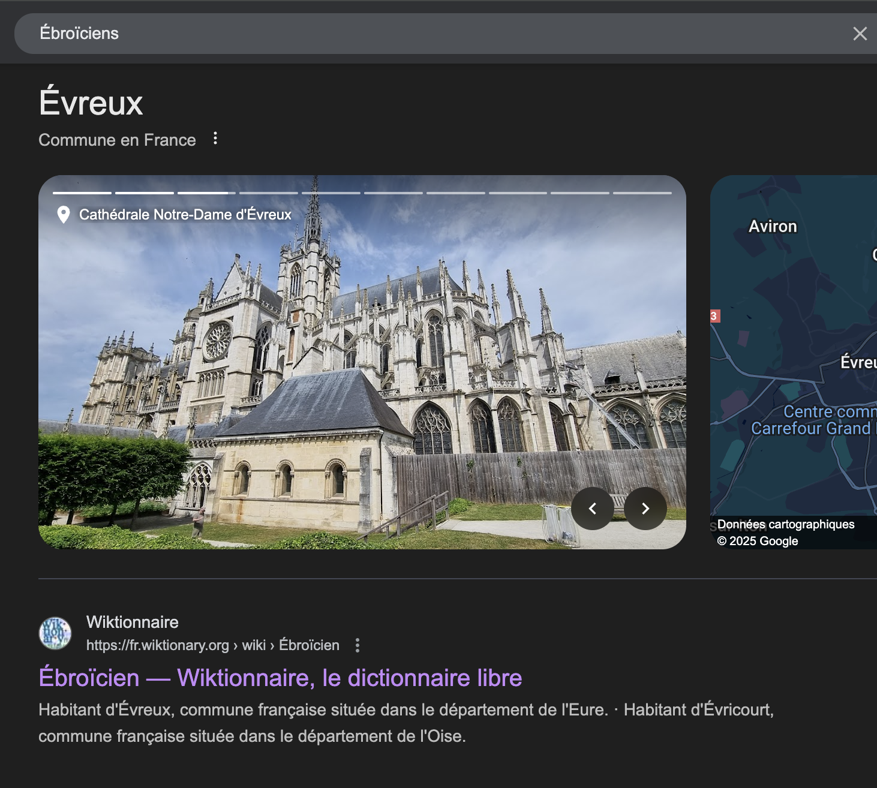The image size is (877, 788).
Task: Select the last carousel progress segment
Action: [x=642, y=193]
